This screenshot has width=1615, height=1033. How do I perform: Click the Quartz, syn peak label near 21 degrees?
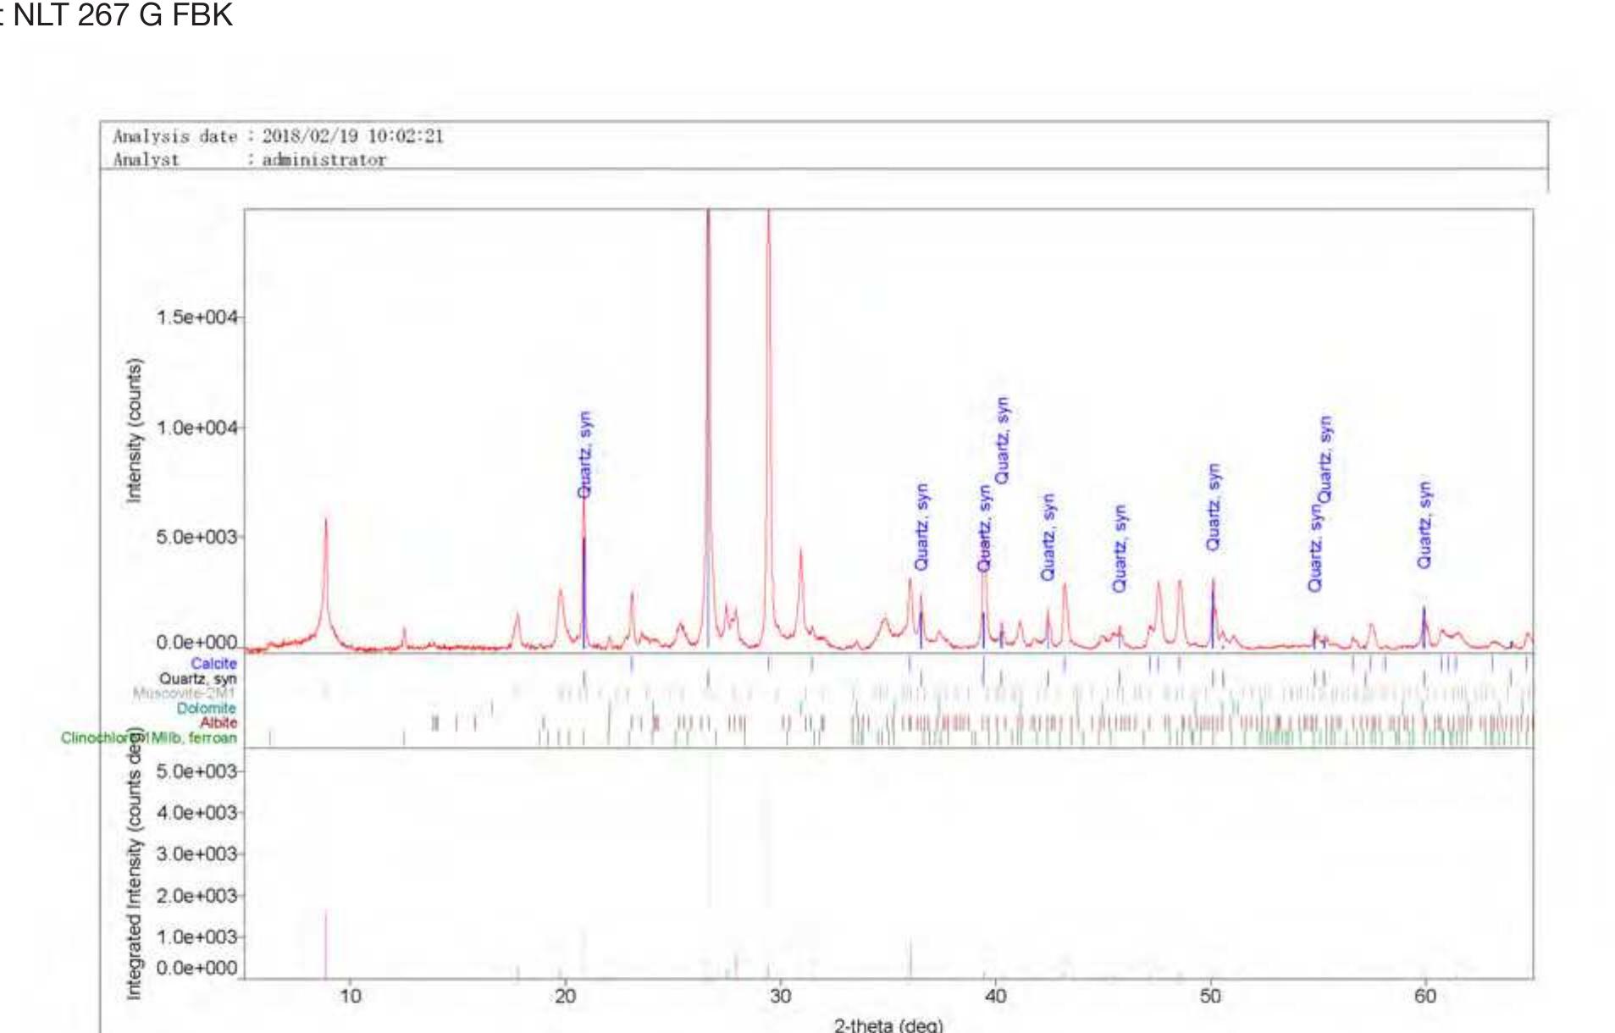(584, 455)
